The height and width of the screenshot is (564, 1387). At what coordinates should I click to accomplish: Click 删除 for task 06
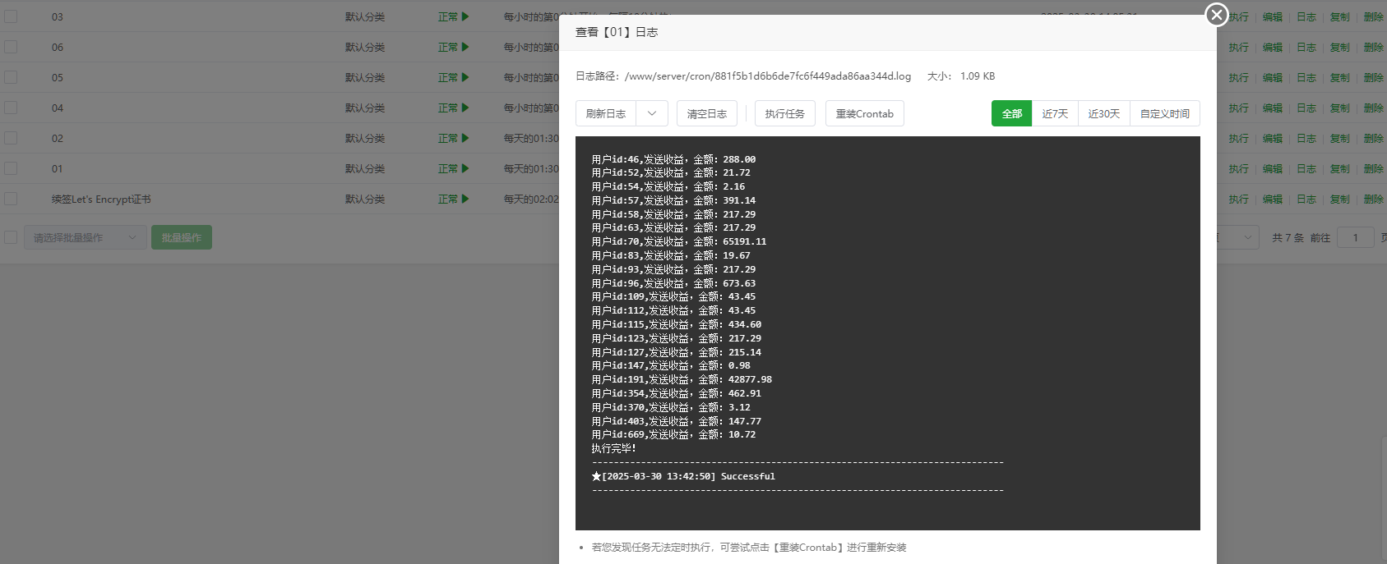click(x=1374, y=47)
